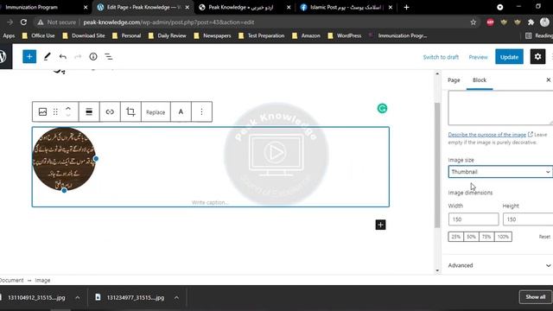Screen dimensions: 553x311
Task: Click the Preview button
Action: [x=478, y=57]
